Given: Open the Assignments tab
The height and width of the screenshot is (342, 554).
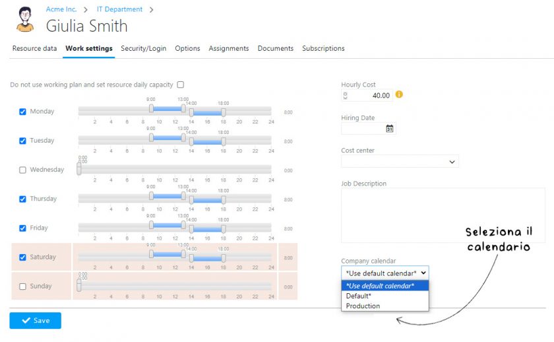Looking at the screenshot, I should [229, 48].
